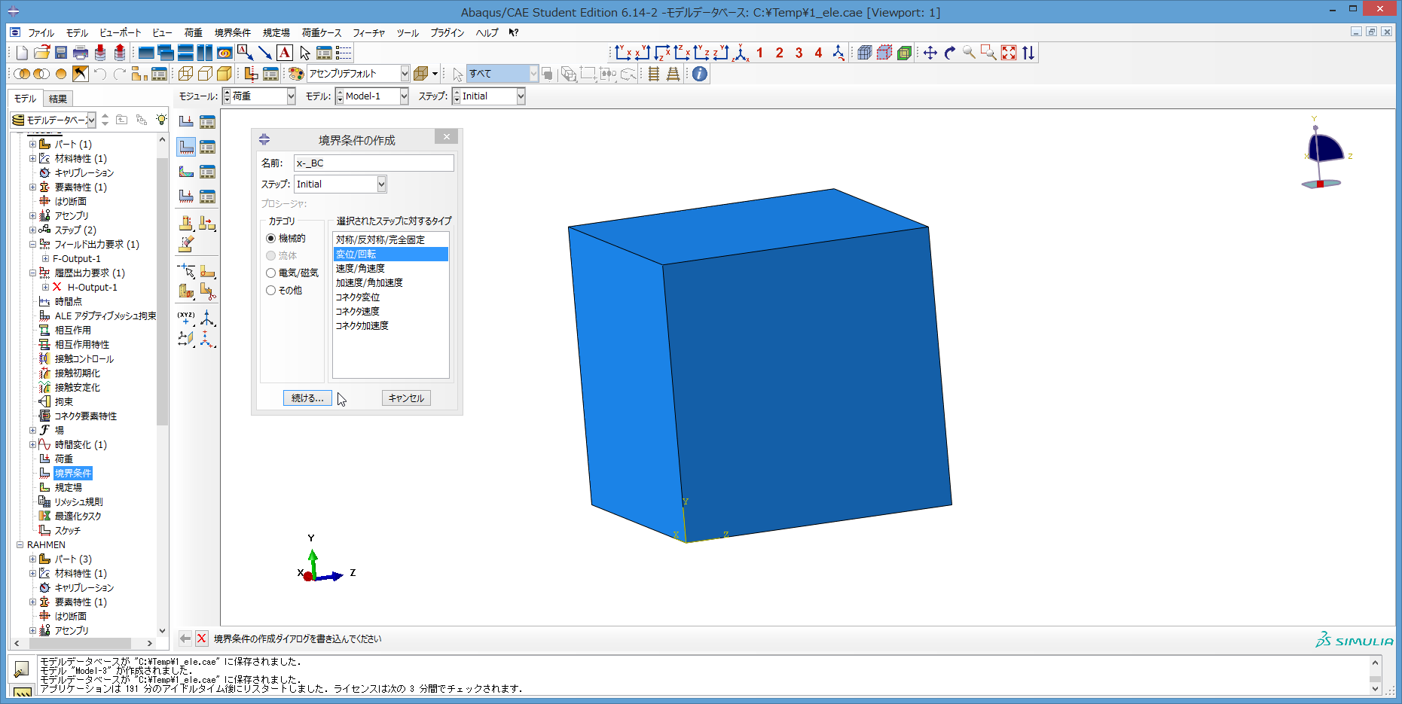1402x704 pixels.
Task: Click the Create Predefined Field toolbox icon
Action: pyautogui.click(x=186, y=171)
